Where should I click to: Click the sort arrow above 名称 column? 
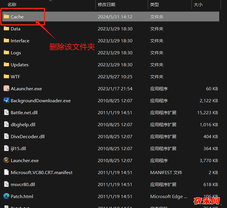(x=50, y=1)
